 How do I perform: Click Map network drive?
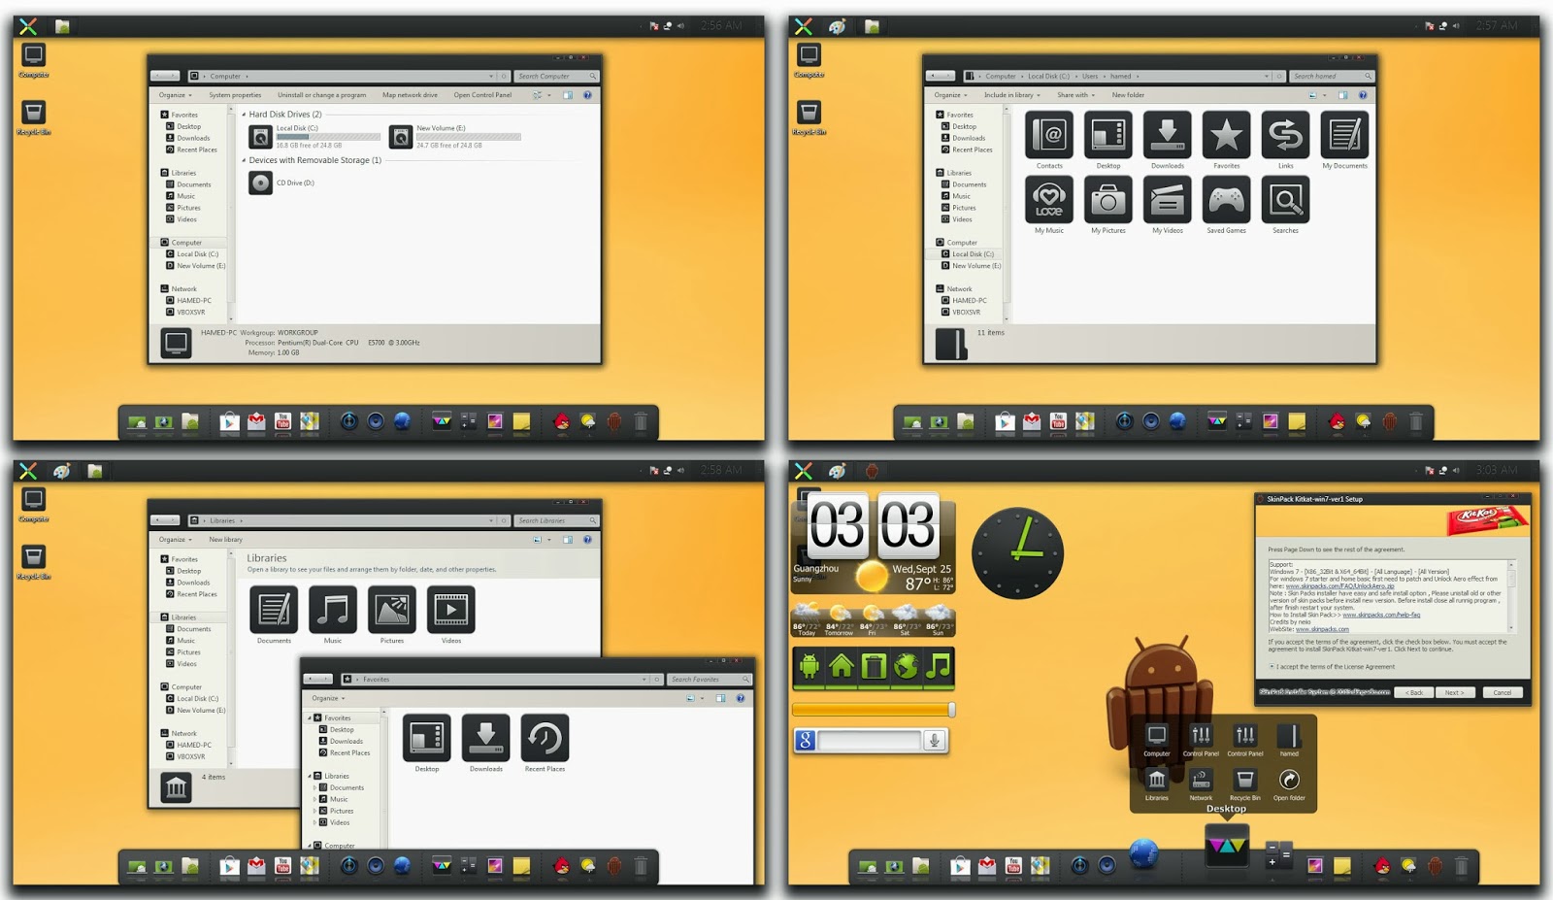tap(410, 95)
